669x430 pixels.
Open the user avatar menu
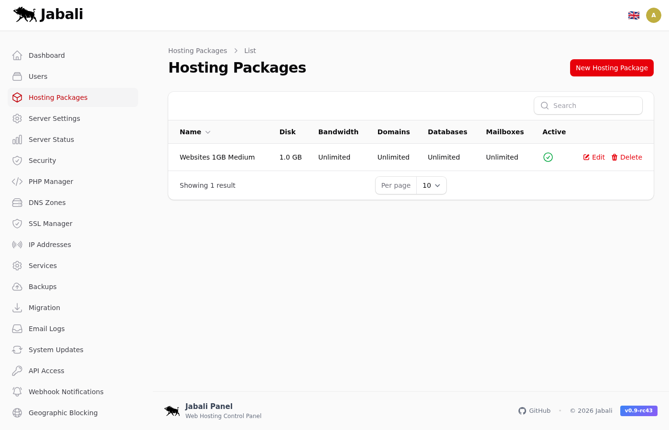tap(653, 15)
